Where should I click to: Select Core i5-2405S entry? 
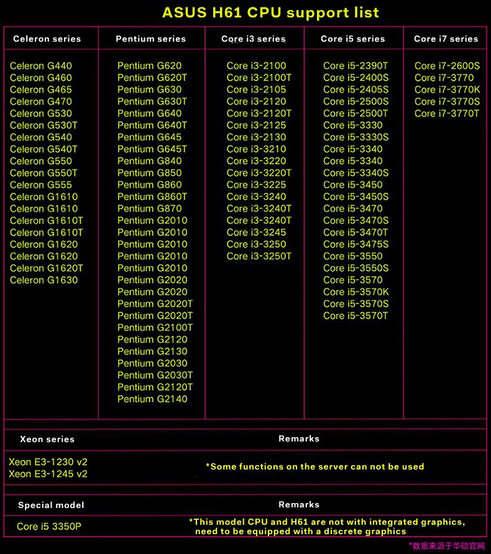(356, 90)
